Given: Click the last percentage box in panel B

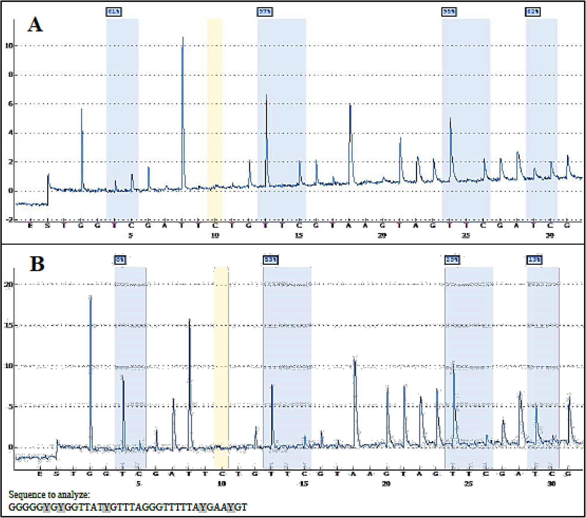Looking at the screenshot, I should [535, 260].
